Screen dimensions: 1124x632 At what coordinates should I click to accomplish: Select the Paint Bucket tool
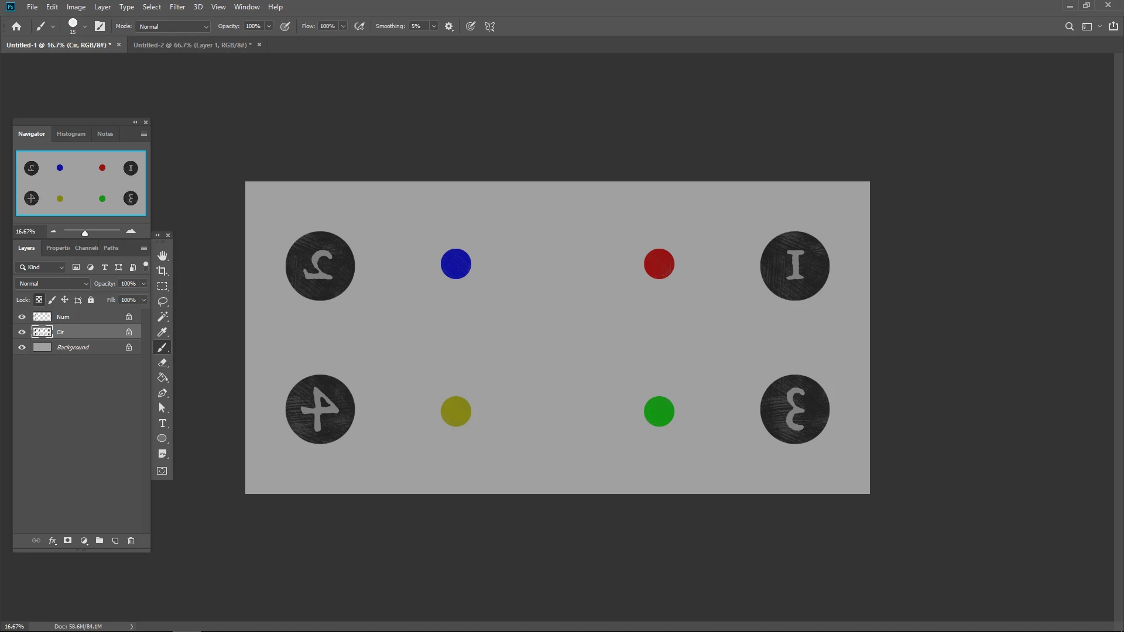click(162, 378)
